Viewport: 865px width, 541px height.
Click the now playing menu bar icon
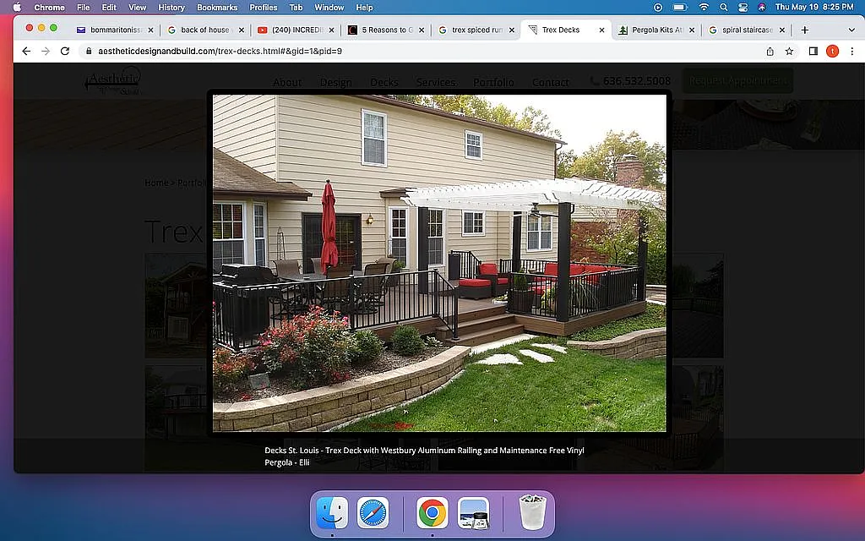[657, 7]
